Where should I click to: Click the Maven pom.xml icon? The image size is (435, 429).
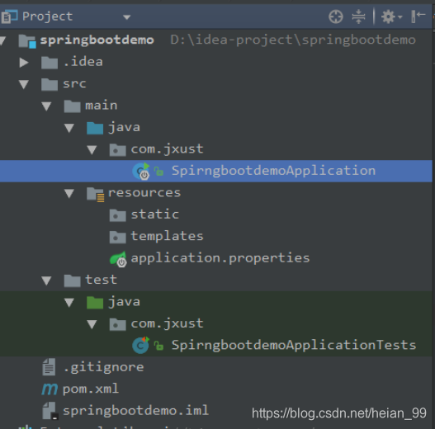(x=50, y=389)
